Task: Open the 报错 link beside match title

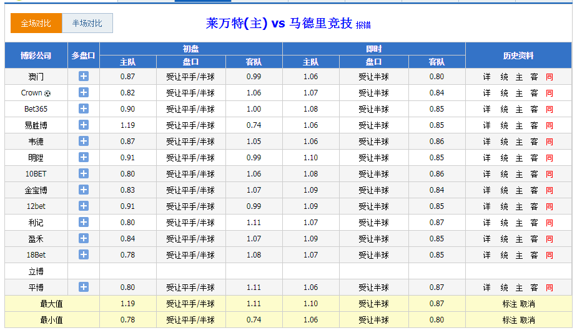Action: 363,25
